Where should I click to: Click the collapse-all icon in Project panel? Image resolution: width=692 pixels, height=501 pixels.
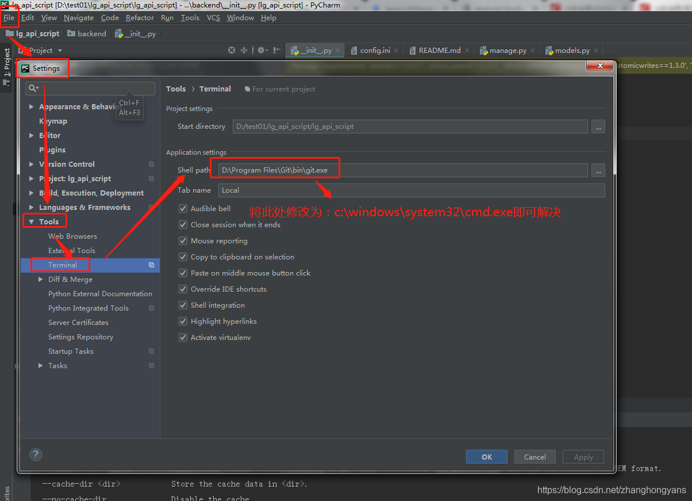click(244, 51)
